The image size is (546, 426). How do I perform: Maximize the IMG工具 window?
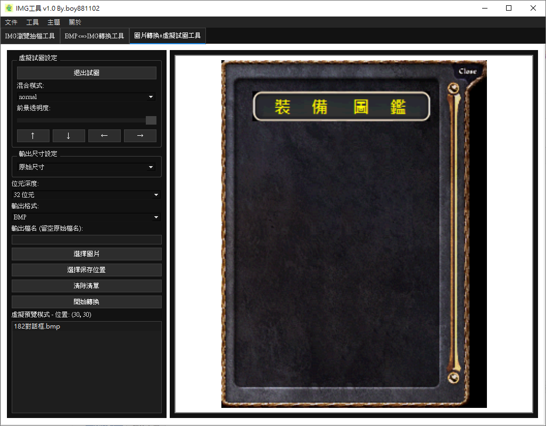click(509, 8)
